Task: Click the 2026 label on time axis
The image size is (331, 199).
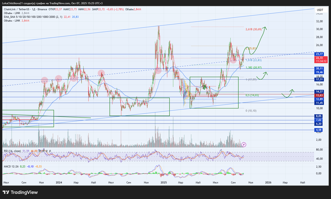Action: [x=268, y=182]
